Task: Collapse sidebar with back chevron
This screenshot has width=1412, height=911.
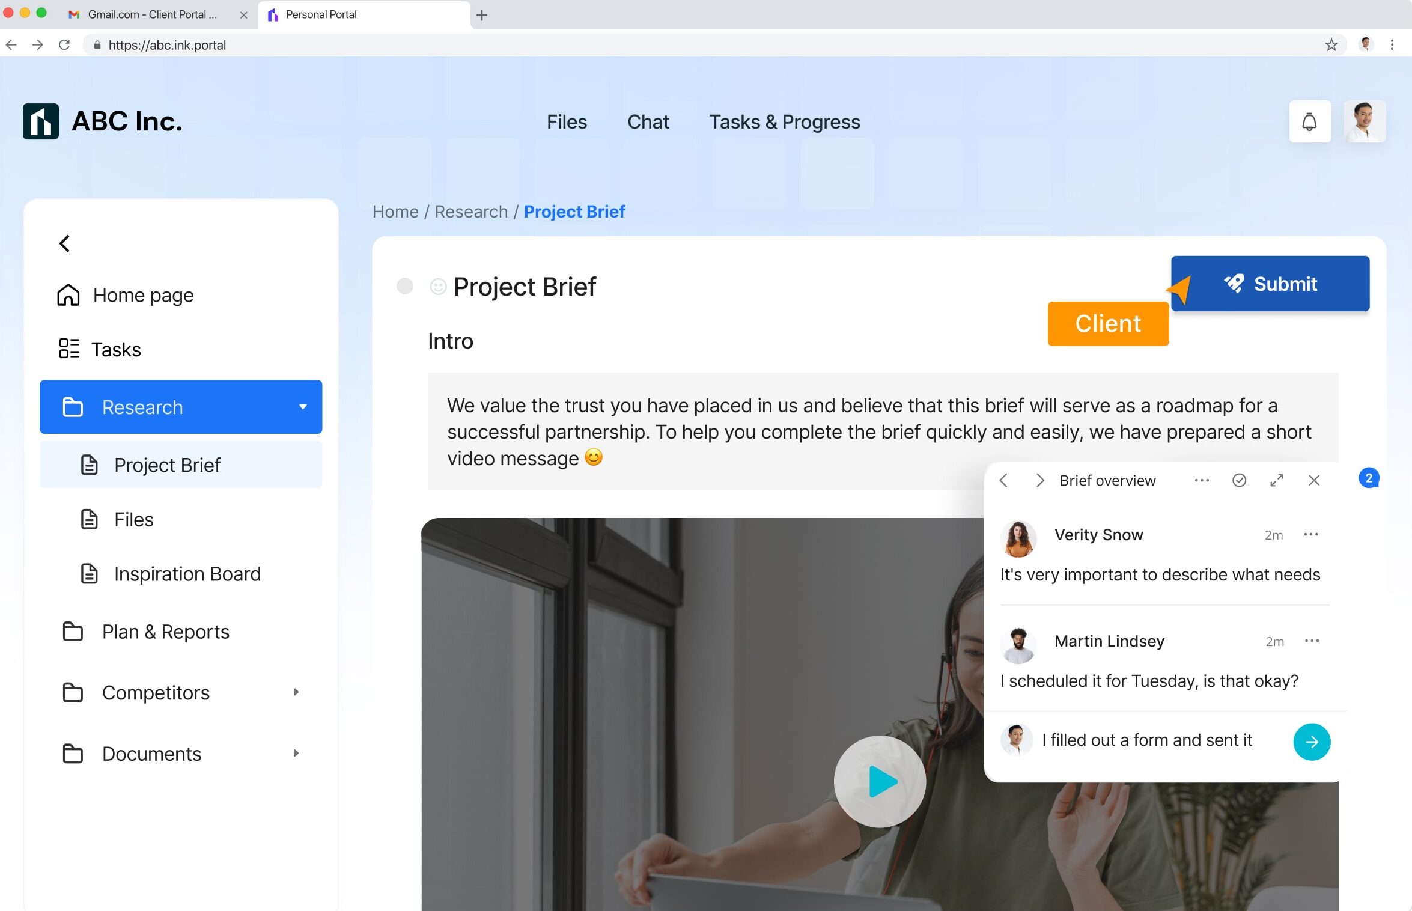Action: (65, 243)
